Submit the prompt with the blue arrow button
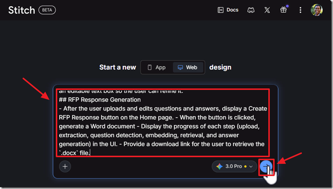Screen dimensions: 333x189 pyautogui.click(x=266, y=167)
